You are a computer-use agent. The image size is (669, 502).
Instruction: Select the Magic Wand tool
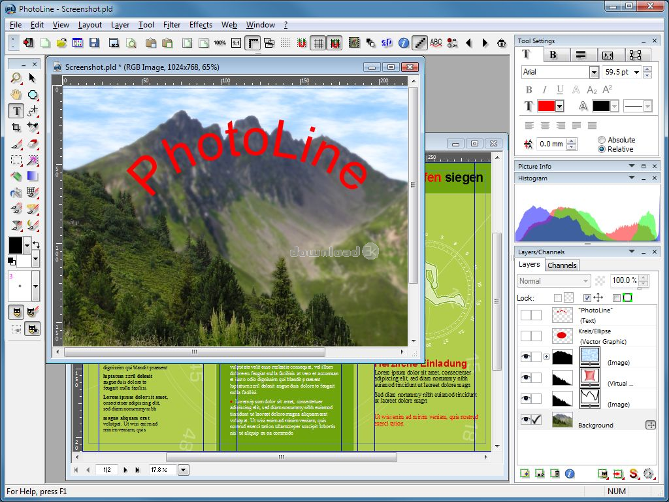33,160
